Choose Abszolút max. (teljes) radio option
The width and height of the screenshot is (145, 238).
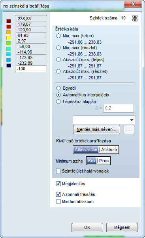point(58,59)
